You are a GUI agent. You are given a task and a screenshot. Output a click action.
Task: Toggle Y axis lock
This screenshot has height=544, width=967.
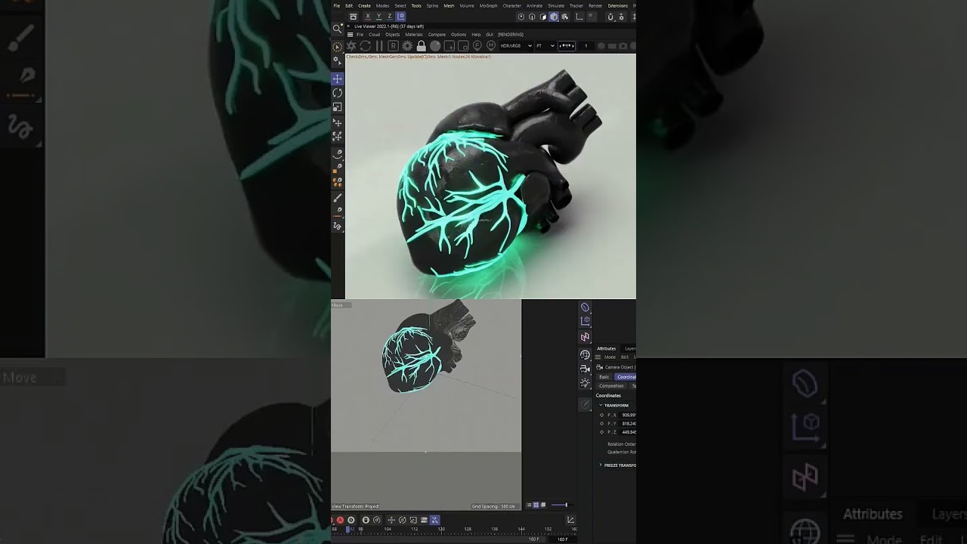coord(378,16)
